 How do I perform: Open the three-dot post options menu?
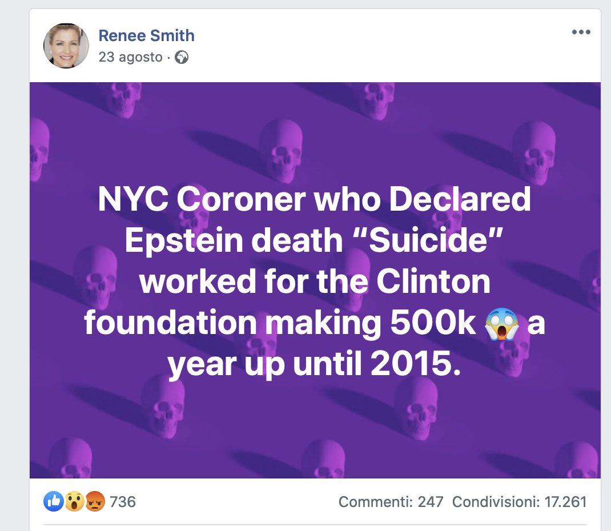click(x=581, y=32)
